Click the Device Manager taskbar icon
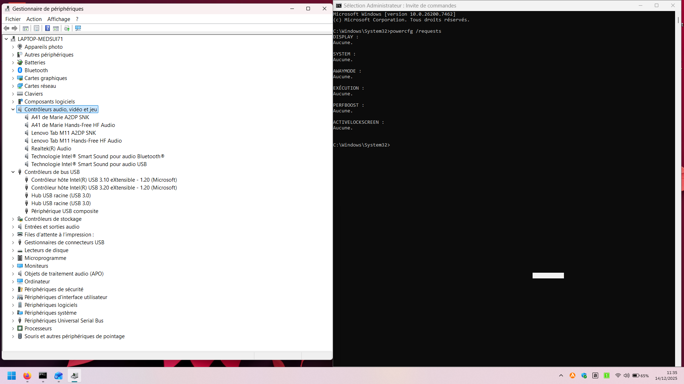Viewport: 684px width, 384px height. pyautogui.click(x=74, y=375)
